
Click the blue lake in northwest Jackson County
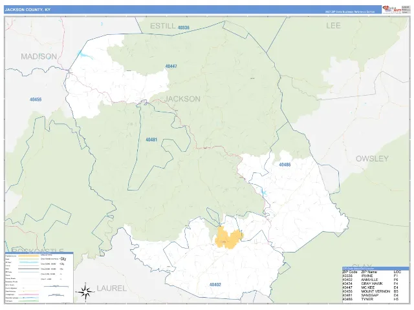85,55
